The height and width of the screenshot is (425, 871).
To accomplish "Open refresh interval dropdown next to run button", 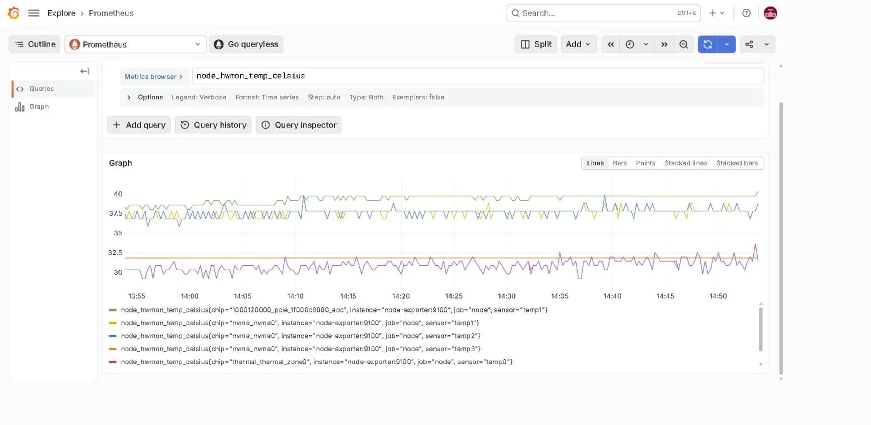I will (727, 44).
